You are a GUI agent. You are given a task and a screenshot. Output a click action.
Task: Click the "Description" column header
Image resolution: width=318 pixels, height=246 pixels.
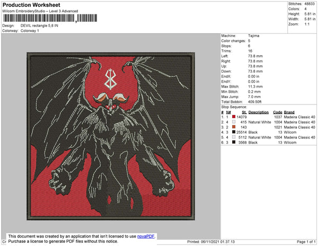[x=259, y=112]
